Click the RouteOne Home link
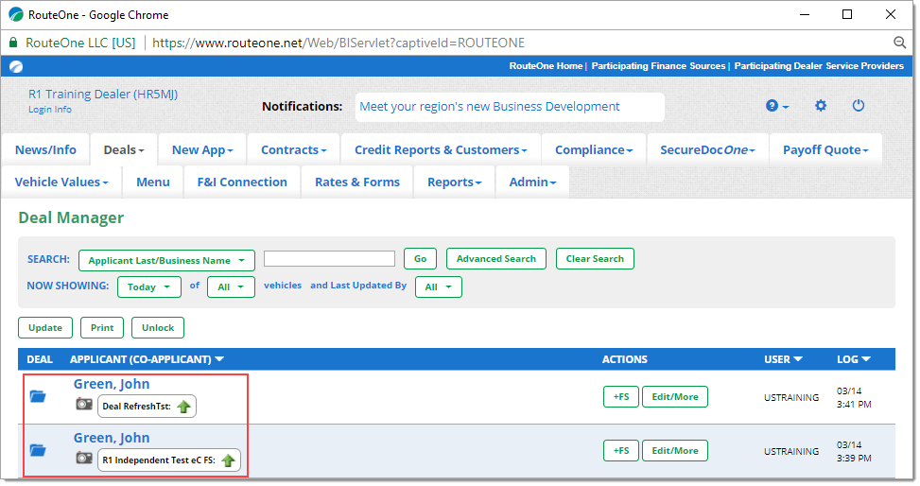920x486 pixels. click(546, 66)
